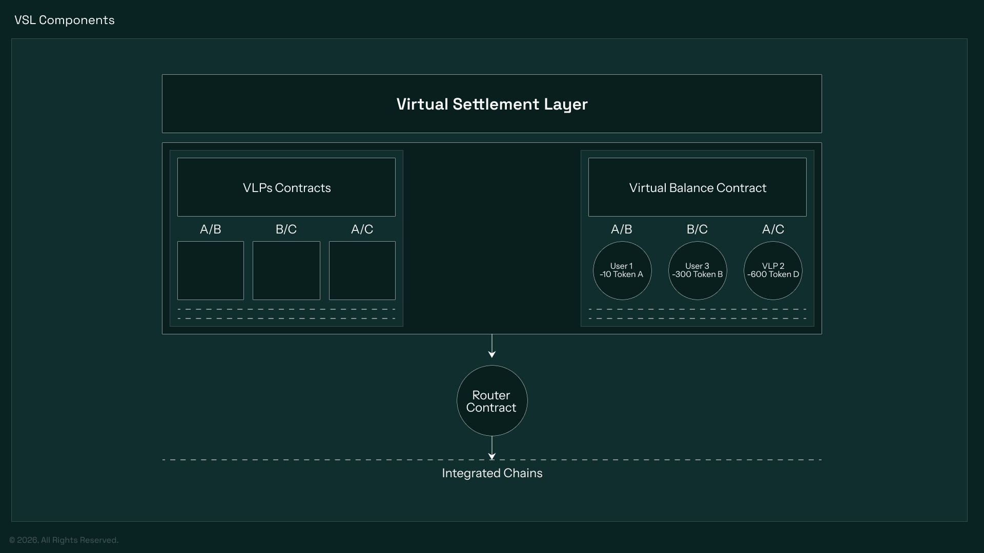Click the Virtual Balance Contract box

(698, 187)
